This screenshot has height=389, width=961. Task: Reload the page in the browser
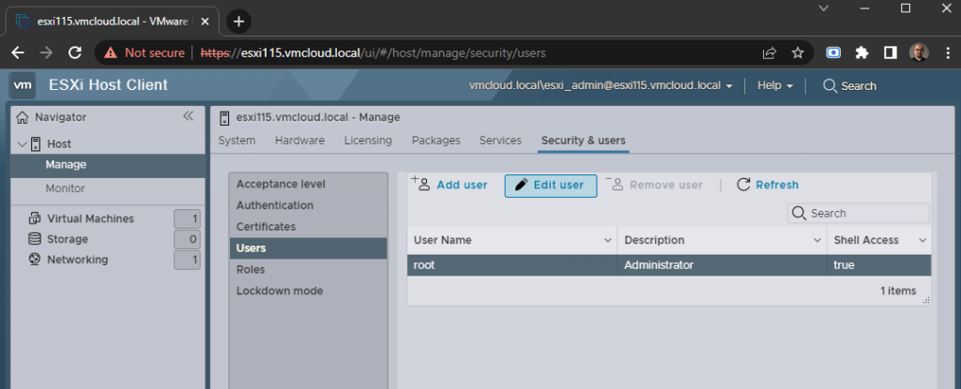(x=75, y=52)
